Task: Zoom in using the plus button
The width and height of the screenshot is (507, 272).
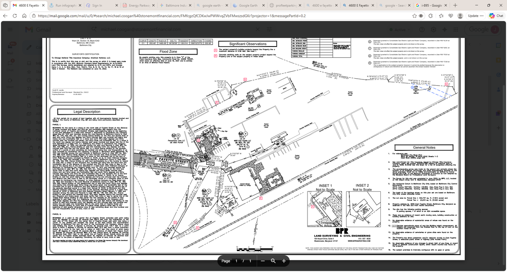Action: 284,261
